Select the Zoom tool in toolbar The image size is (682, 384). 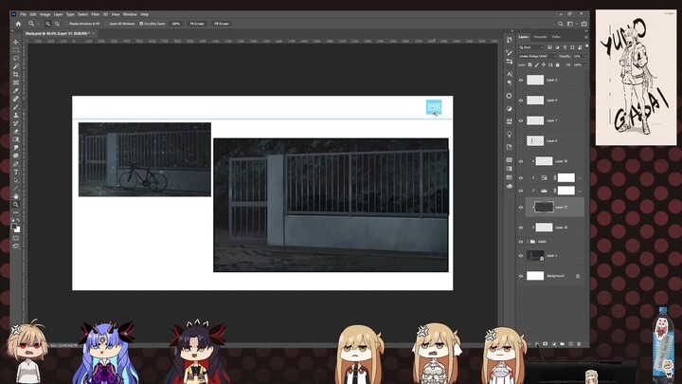(x=15, y=204)
